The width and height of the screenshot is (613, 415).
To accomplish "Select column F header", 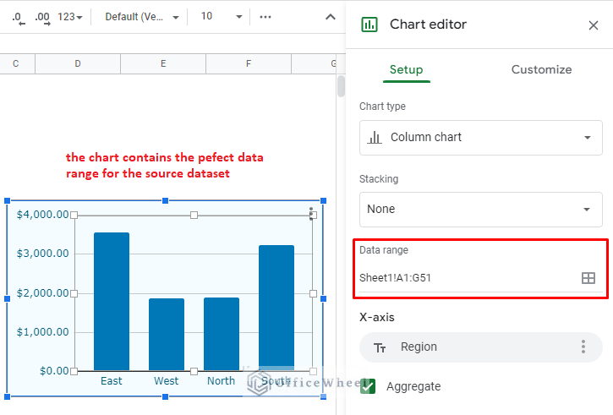I will click(249, 63).
